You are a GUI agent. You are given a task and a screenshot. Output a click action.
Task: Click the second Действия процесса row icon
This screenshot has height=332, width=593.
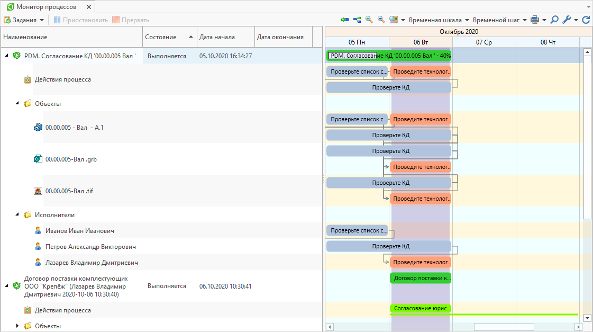pyautogui.click(x=27, y=310)
